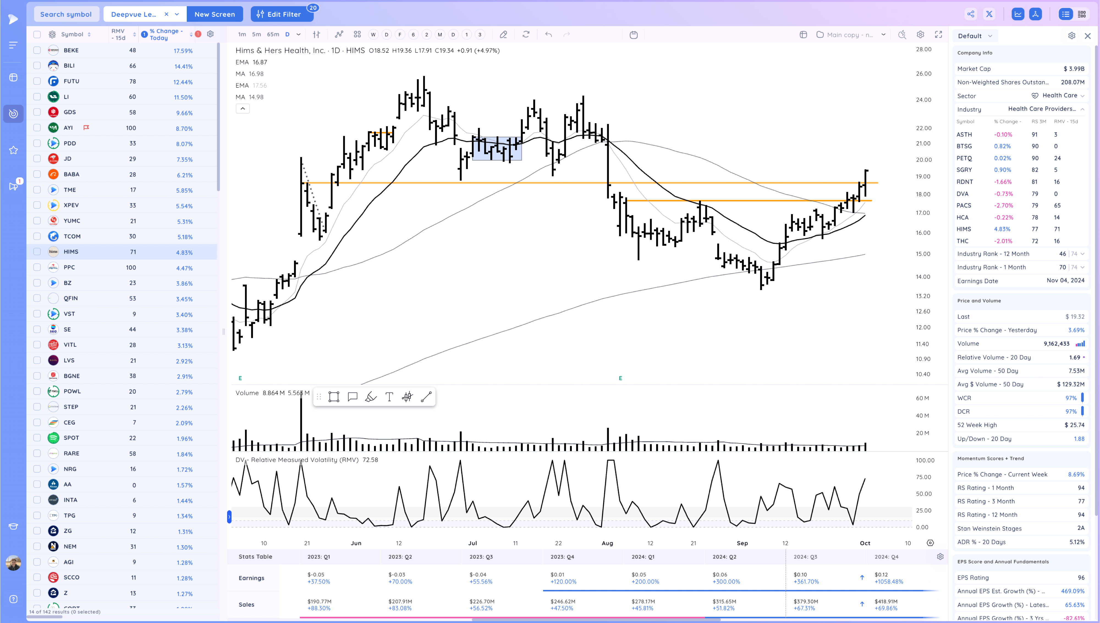This screenshot has width=1100, height=623.
Task: Click the X (Twitter) share icon
Action: pos(989,14)
